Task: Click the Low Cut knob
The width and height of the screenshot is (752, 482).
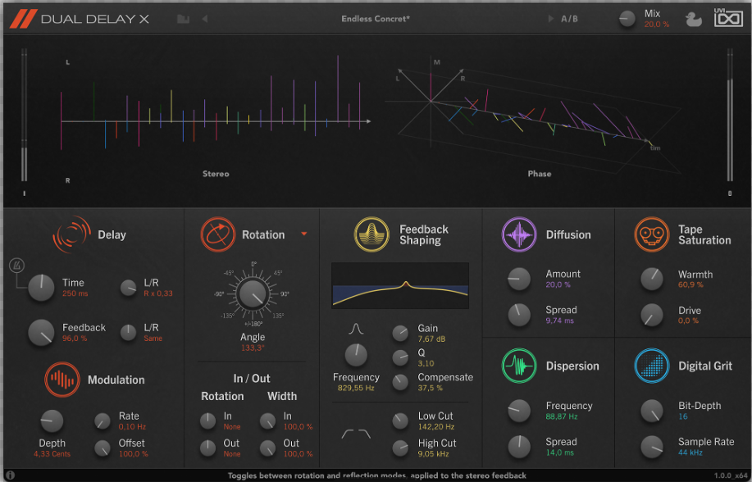Action: pos(400,421)
